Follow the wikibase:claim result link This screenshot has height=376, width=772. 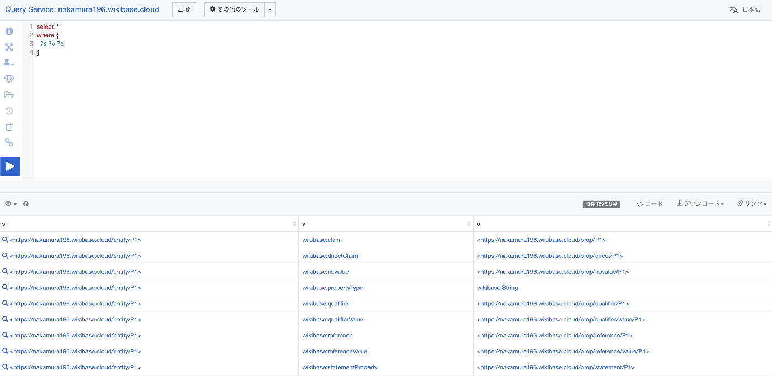[321, 239]
